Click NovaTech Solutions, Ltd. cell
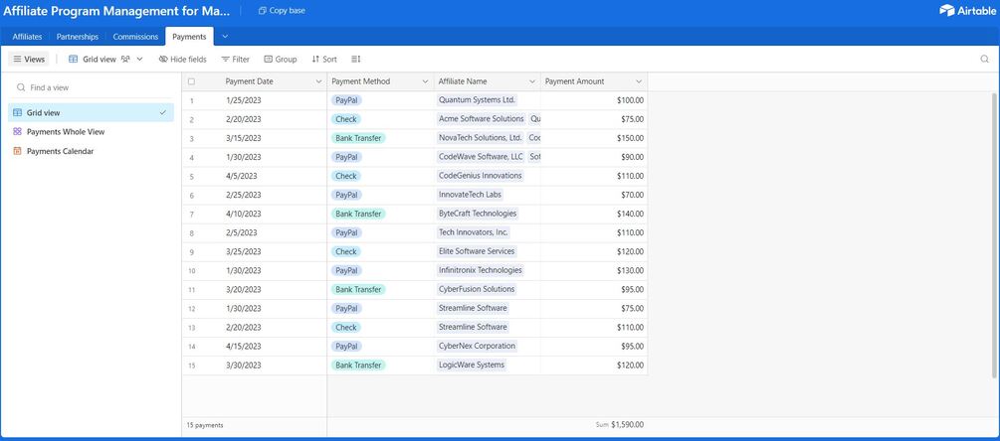1000x441 pixels. tap(481, 138)
